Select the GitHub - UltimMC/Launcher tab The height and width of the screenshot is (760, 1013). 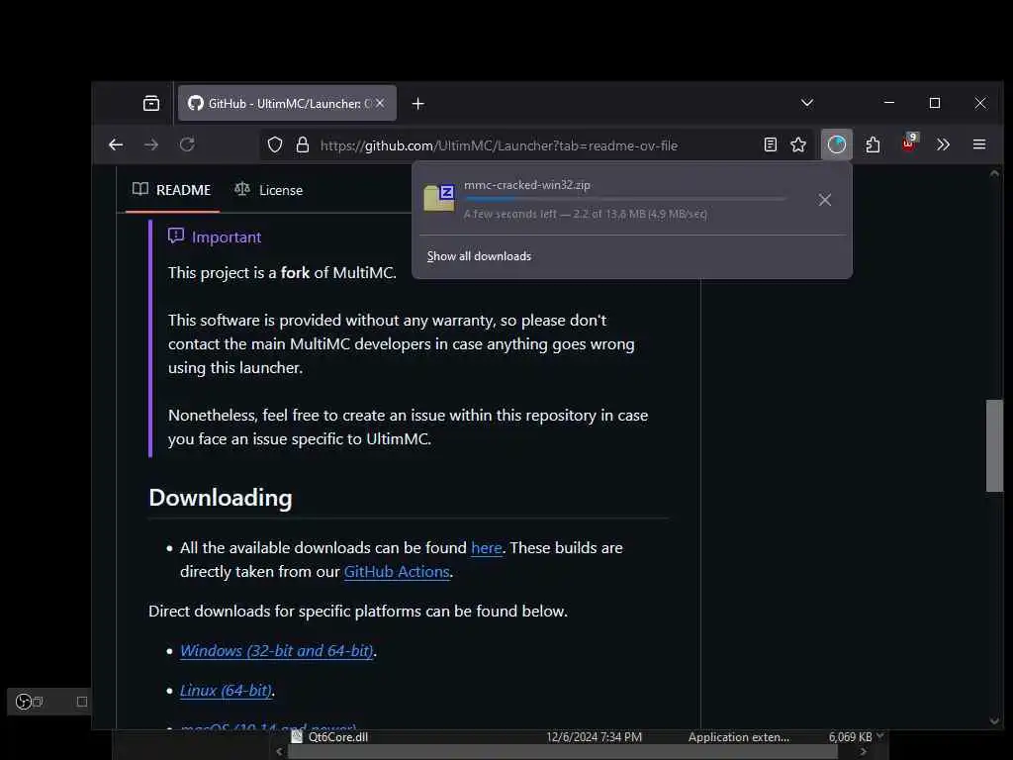click(288, 103)
